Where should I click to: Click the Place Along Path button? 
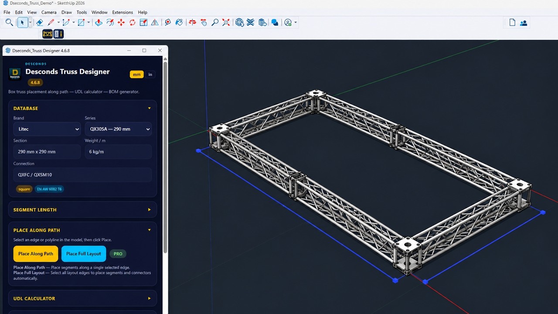(x=36, y=254)
